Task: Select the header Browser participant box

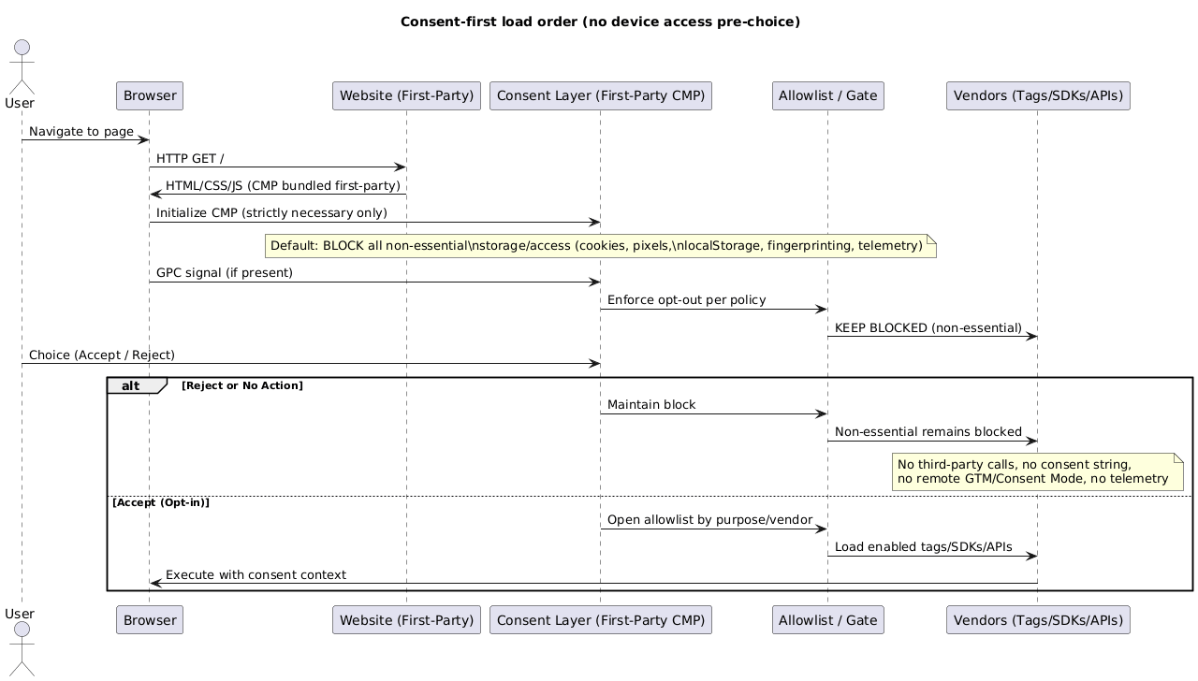Action: tap(150, 96)
